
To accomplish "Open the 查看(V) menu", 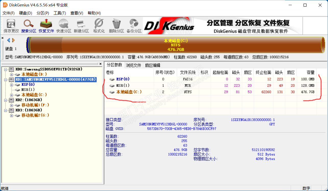I will (77, 13).
